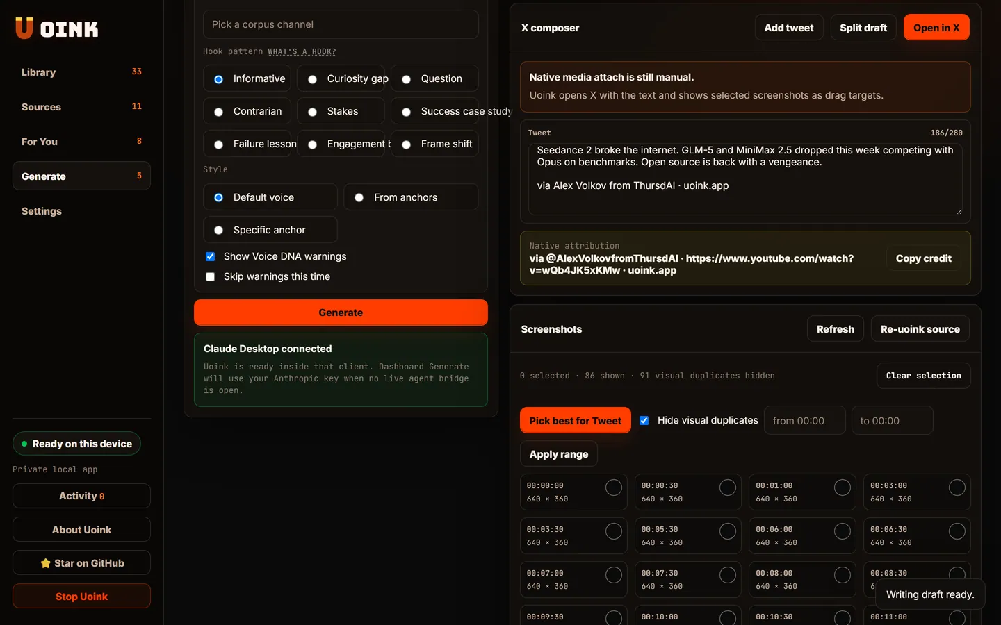Open the 00:10:00 screenshot card

(x=687, y=615)
